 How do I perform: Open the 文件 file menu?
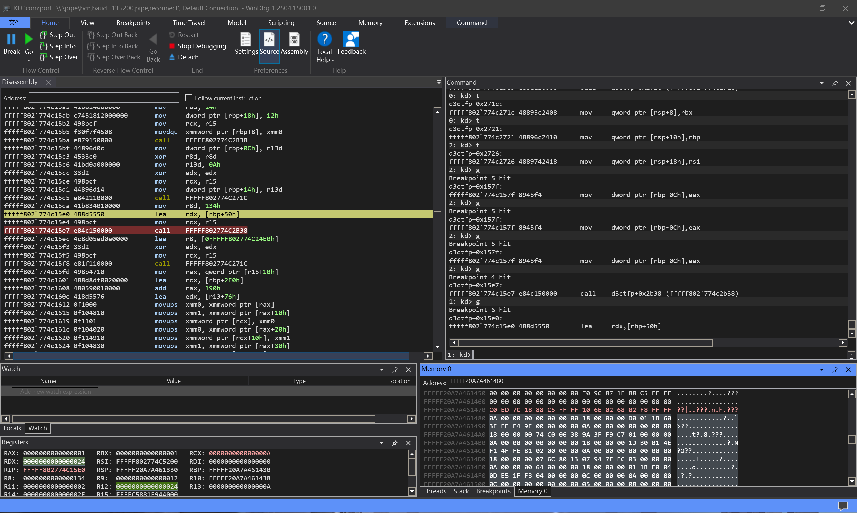(x=15, y=23)
